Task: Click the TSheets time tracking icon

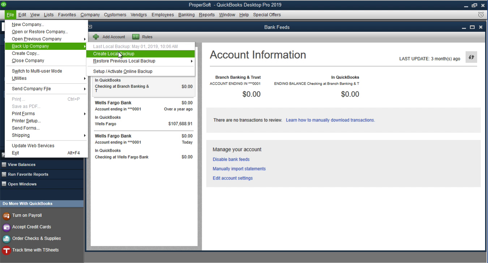Action: [x=6, y=250]
